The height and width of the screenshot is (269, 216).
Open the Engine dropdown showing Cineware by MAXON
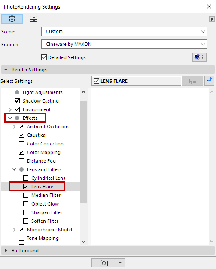124,44
